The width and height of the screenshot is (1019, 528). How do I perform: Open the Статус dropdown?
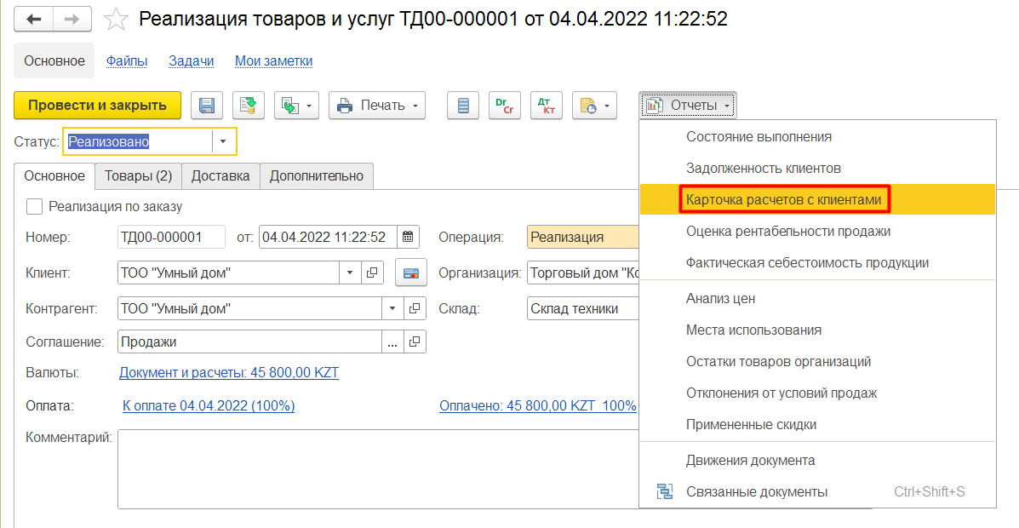[x=224, y=141]
